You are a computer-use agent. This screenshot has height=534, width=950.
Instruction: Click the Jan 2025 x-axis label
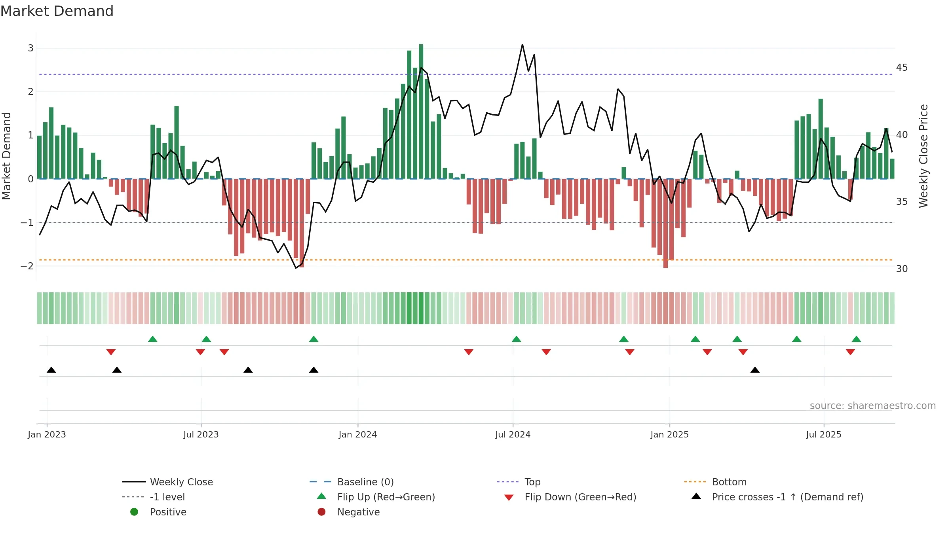coord(670,434)
